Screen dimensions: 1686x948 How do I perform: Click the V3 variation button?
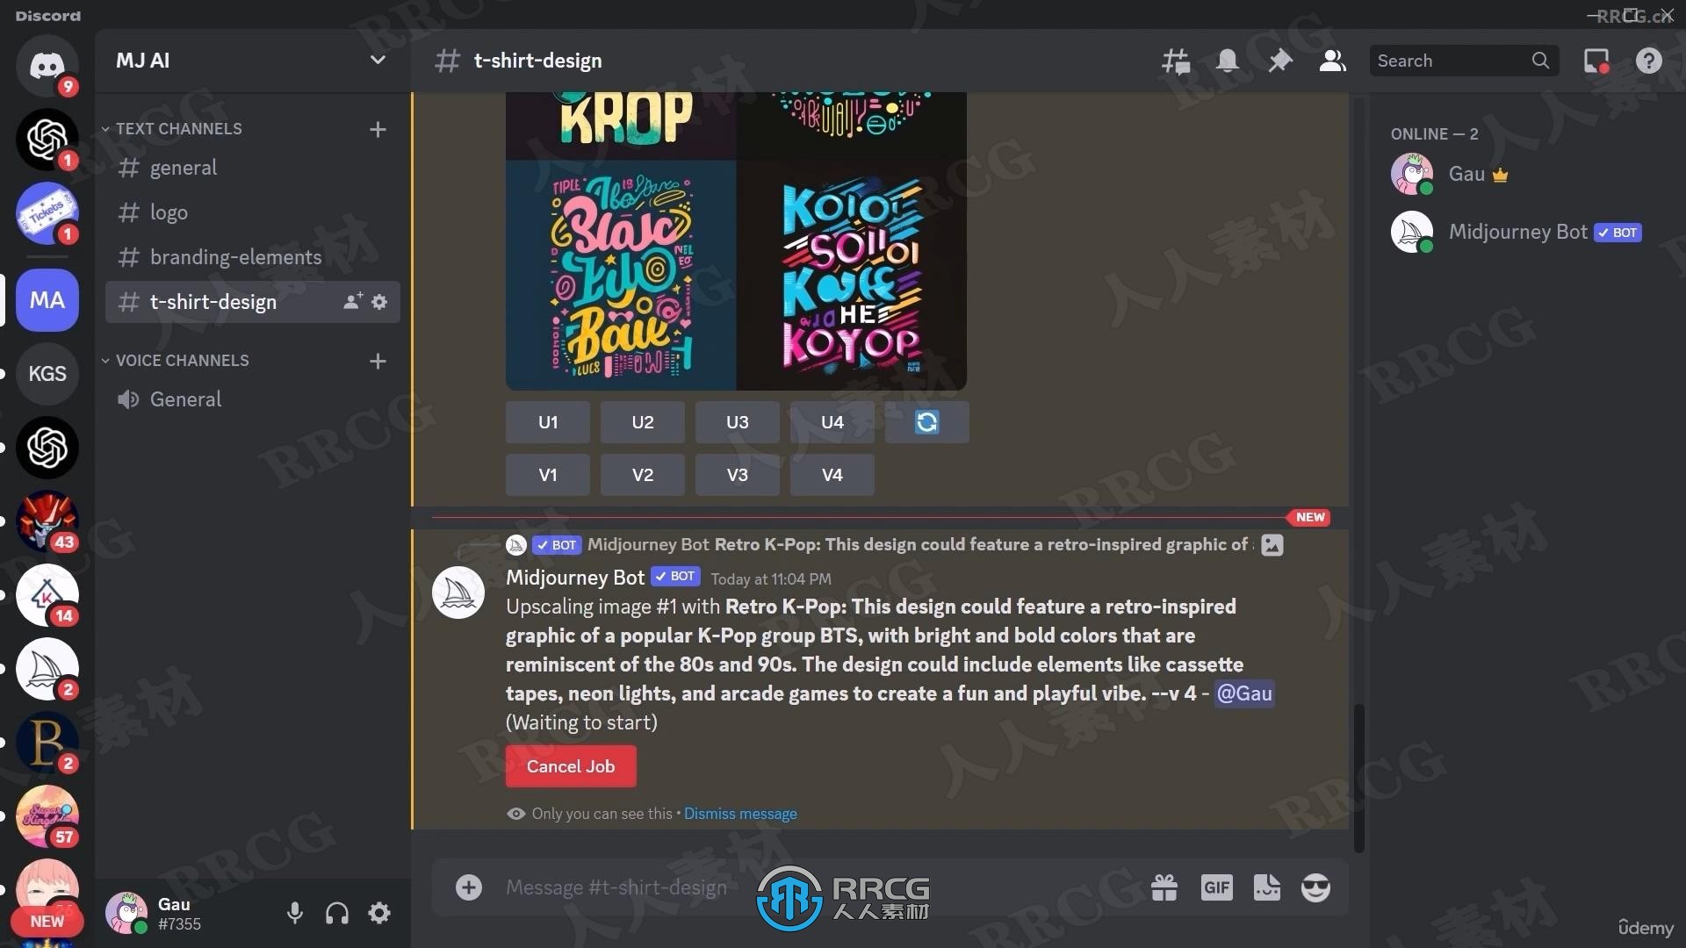[x=738, y=475]
